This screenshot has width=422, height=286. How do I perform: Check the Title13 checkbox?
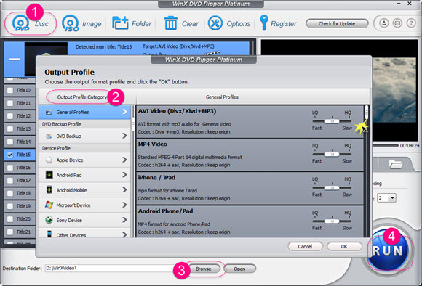(10, 129)
